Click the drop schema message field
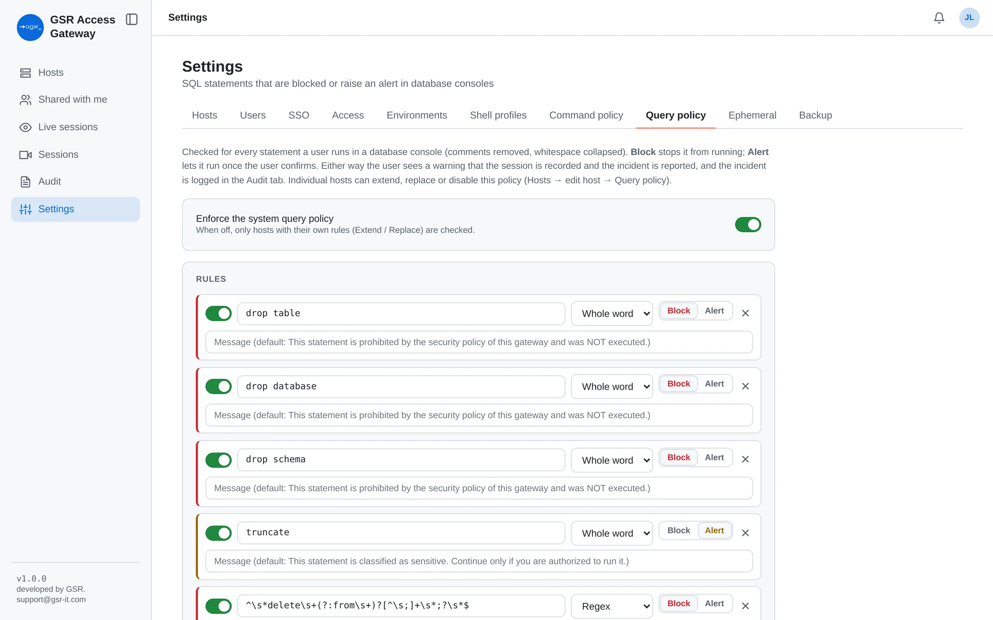Image resolution: width=993 pixels, height=620 pixels. click(479, 488)
